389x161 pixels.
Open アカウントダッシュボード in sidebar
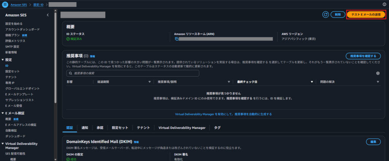coord(22,30)
